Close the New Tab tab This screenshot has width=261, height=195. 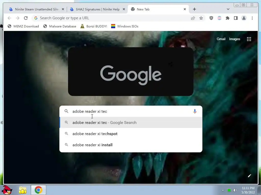pos(185,9)
